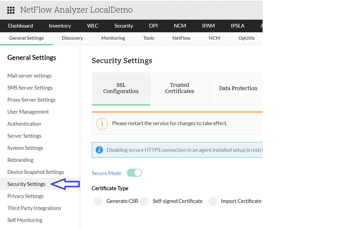The image size is (338, 229).
Task: Select the Generate CSR radio button
Action: 98,201
